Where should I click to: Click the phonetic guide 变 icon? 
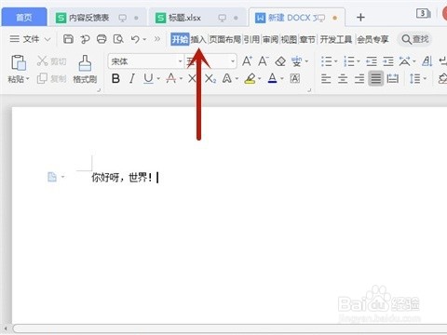[297, 61]
